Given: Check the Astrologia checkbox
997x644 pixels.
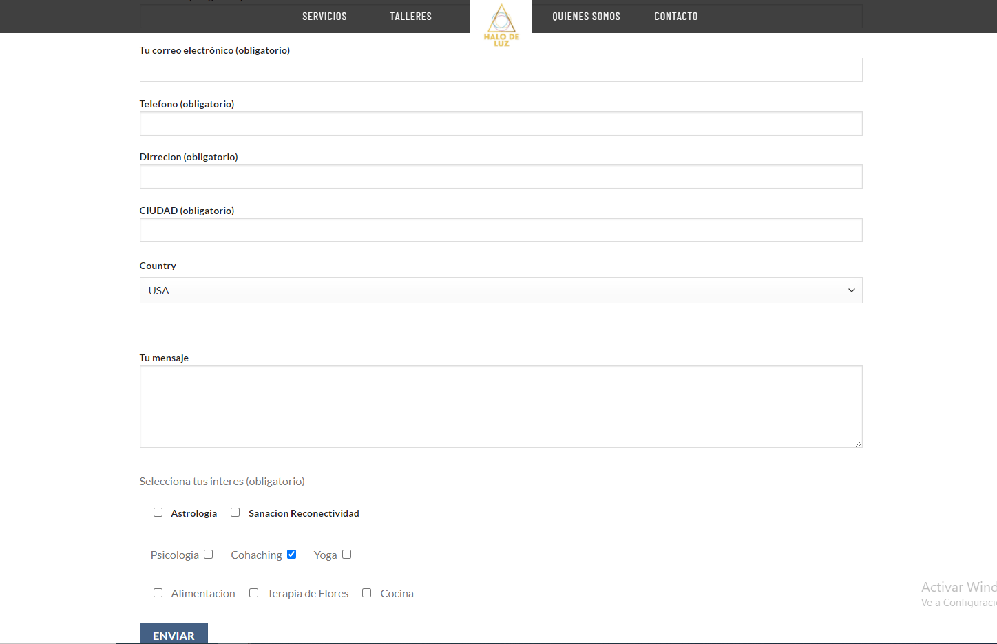Looking at the screenshot, I should click(x=158, y=513).
